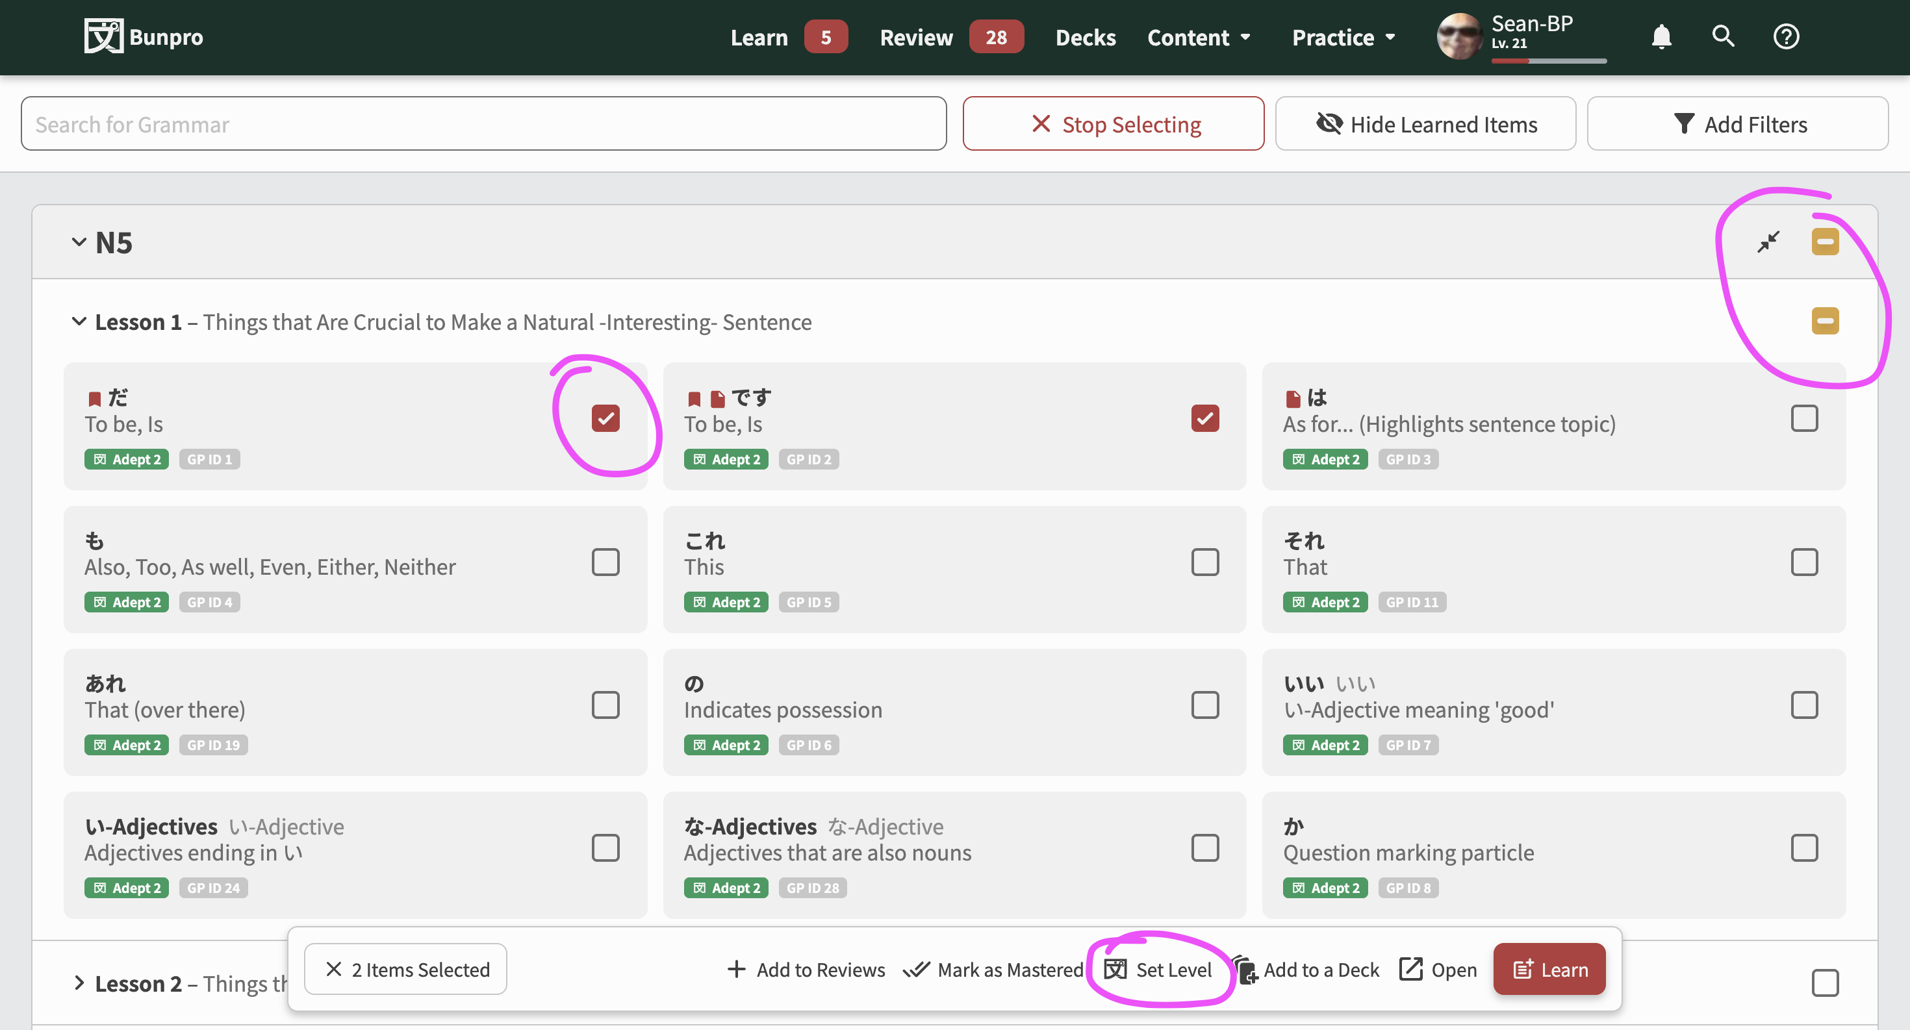Open the Decks menu item
Image resolution: width=1910 pixels, height=1030 pixels.
click(1085, 37)
